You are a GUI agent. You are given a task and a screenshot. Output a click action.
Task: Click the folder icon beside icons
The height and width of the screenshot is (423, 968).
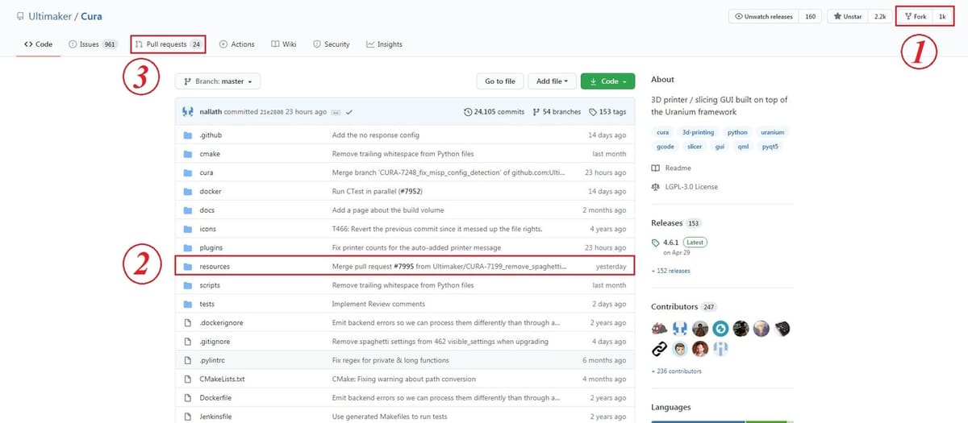click(x=187, y=229)
